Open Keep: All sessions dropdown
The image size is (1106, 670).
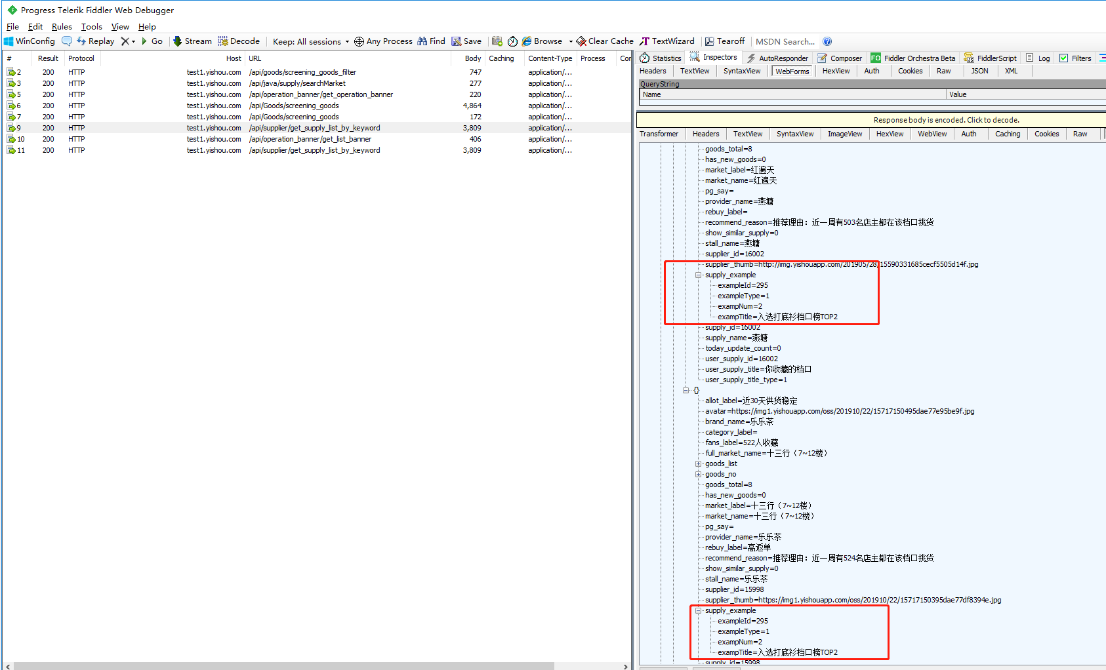(311, 41)
